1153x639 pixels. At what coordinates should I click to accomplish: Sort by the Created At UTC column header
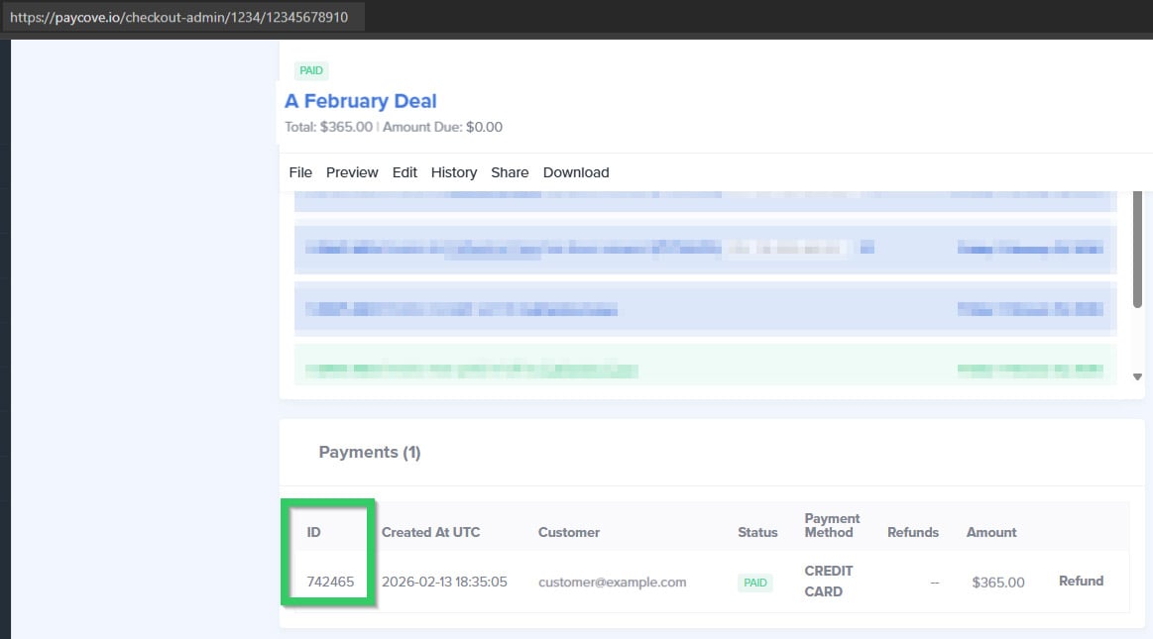pyautogui.click(x=430, y=532)
